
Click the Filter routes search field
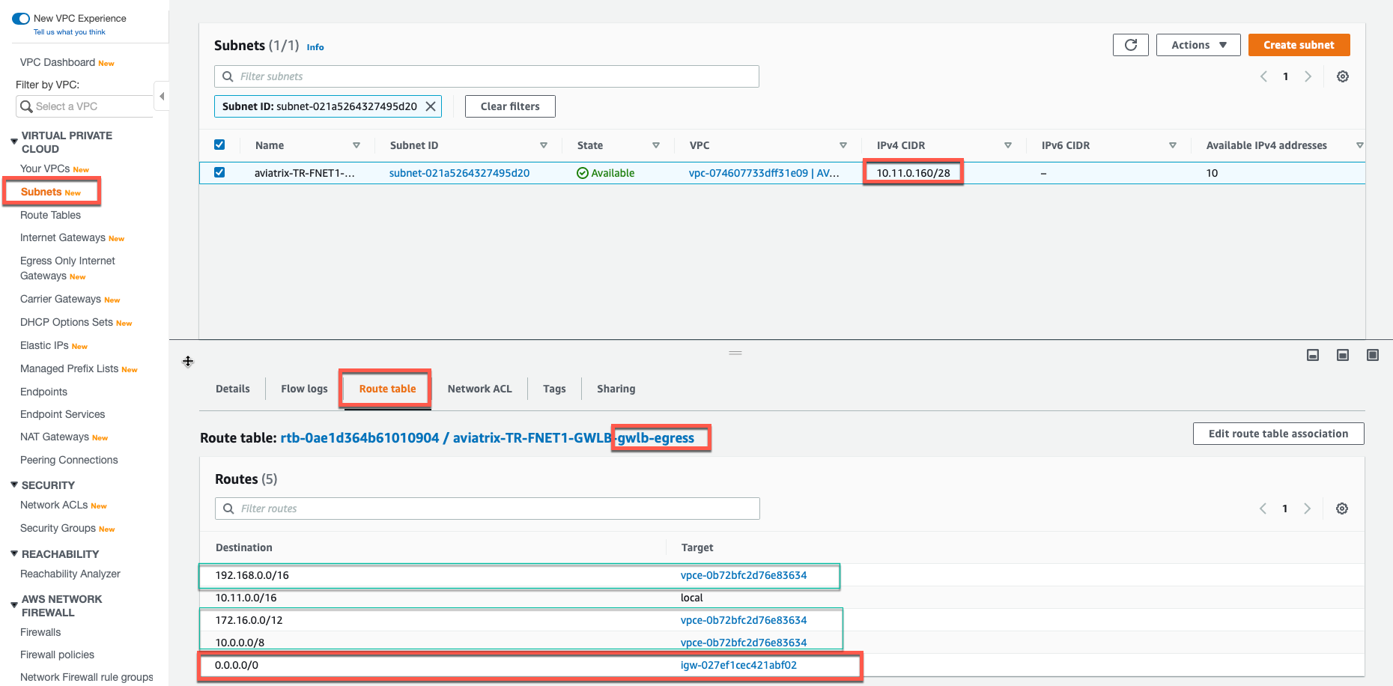[487, 509]
